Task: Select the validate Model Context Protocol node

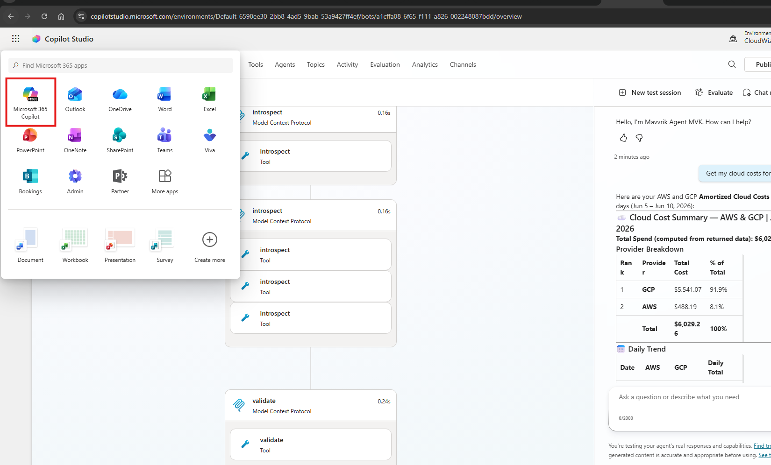Action: click(311, 405)
